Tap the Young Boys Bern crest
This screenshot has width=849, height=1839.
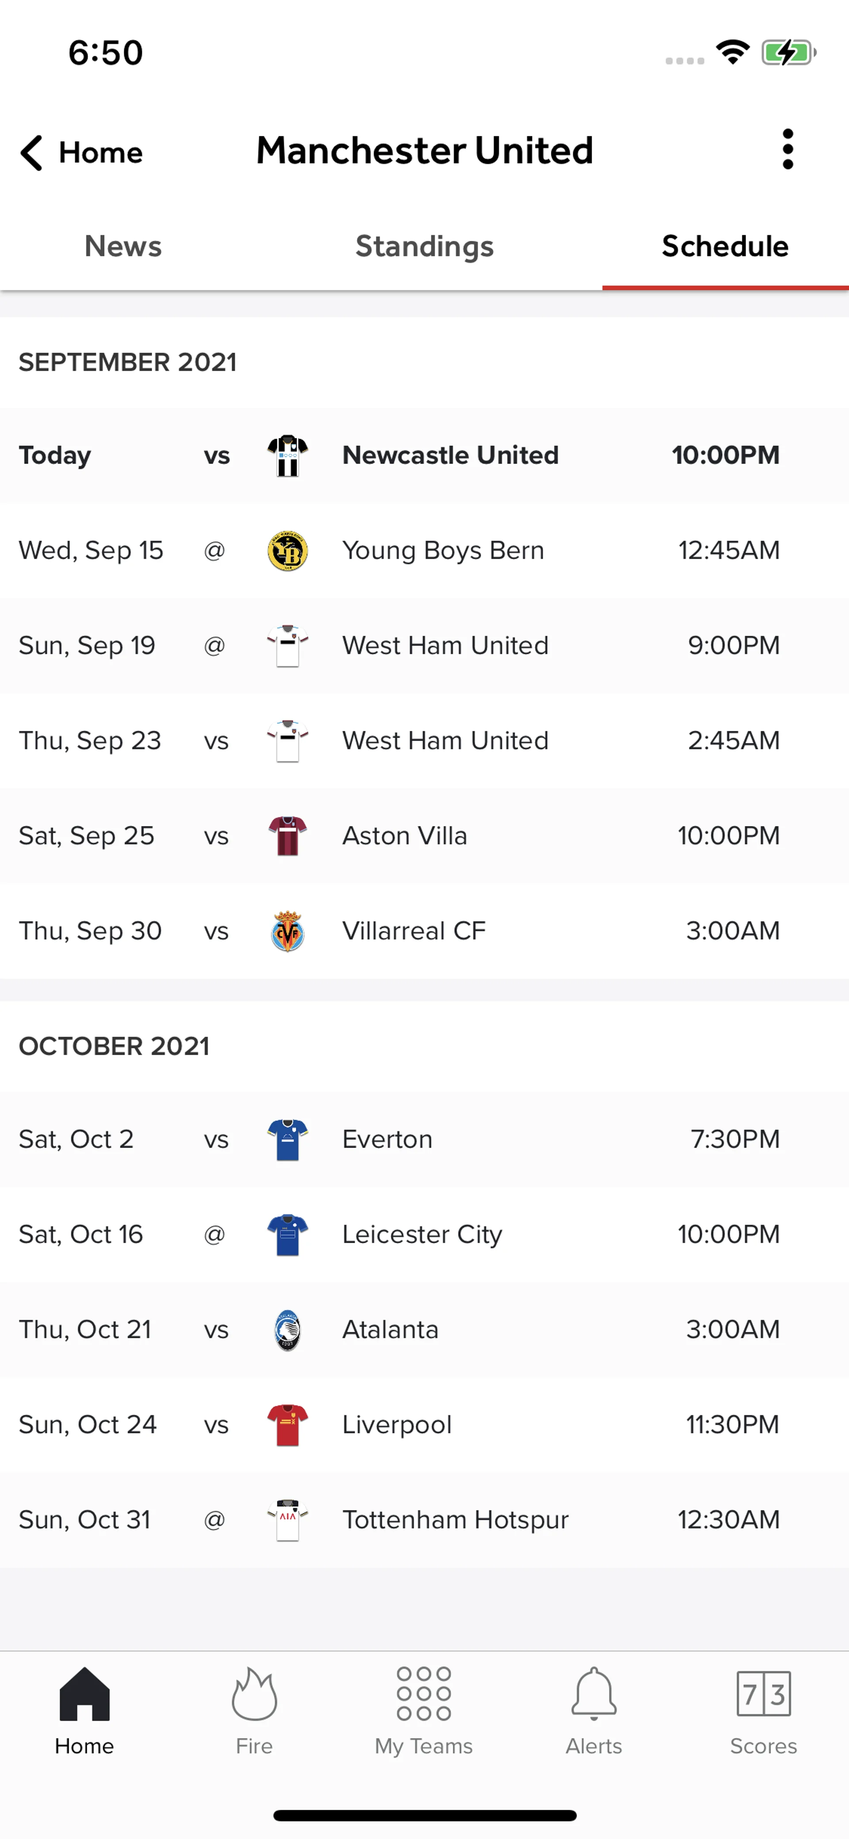pos(287,551)
